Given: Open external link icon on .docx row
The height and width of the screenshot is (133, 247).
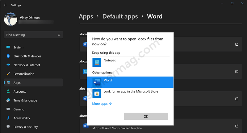Looking at the screenshot, I should click(237, 72).
